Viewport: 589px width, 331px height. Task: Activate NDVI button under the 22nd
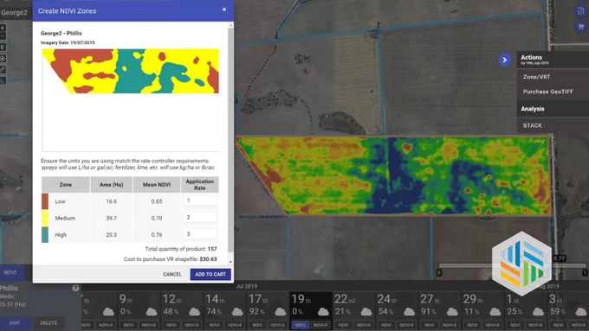point(343,325)
